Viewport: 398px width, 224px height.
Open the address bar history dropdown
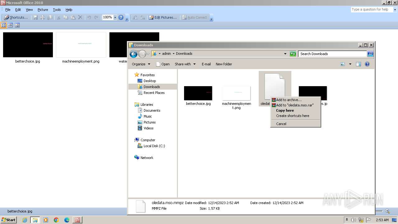[285, 54]
